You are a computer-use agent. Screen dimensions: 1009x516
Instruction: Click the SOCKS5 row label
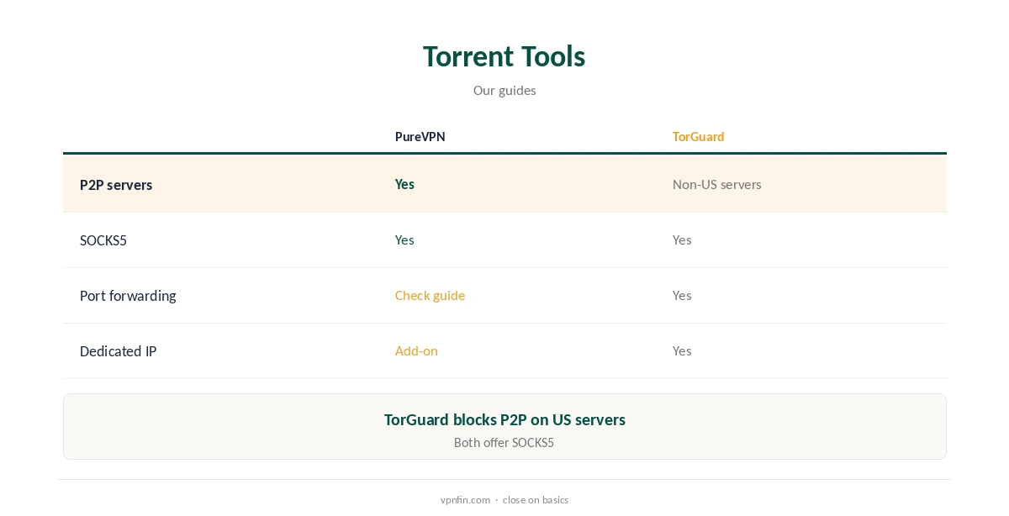pyautogui.click(x=103, y=240)
